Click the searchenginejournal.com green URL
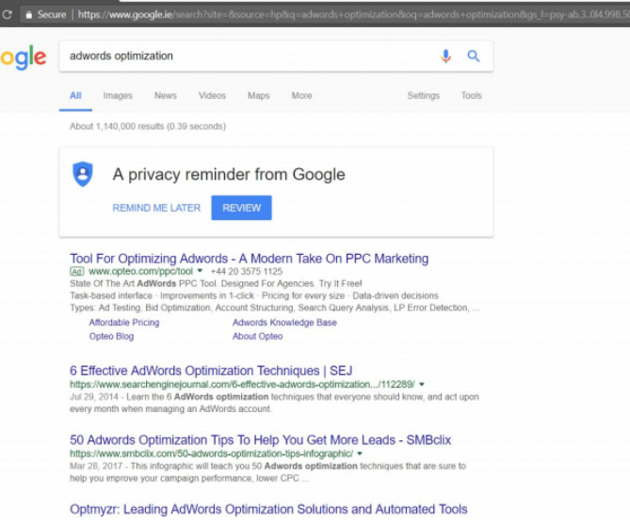The image size is (630, 523). 242,385
